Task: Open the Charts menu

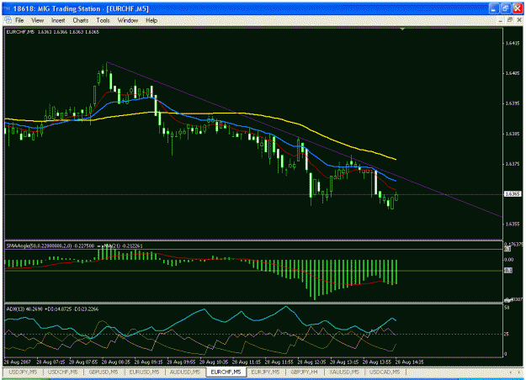Action: 81,20
